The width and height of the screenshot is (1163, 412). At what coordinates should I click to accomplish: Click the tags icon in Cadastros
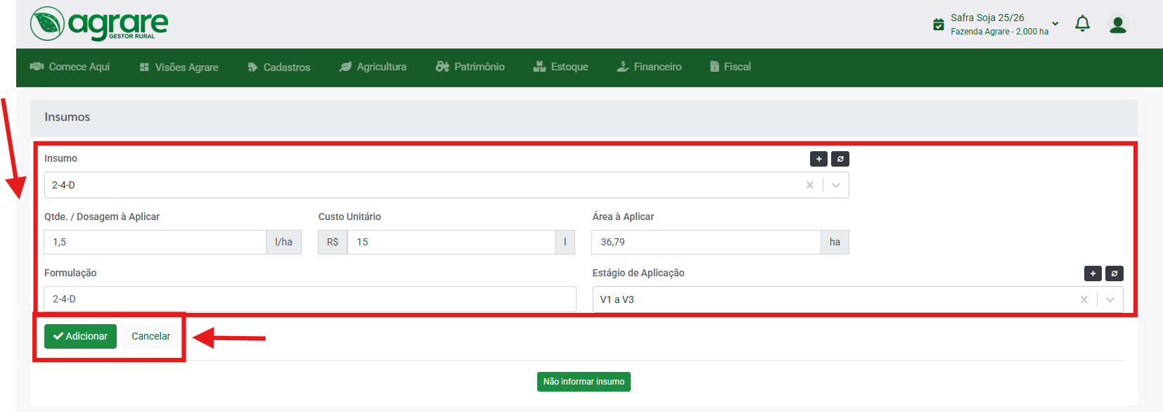[252, 67]
